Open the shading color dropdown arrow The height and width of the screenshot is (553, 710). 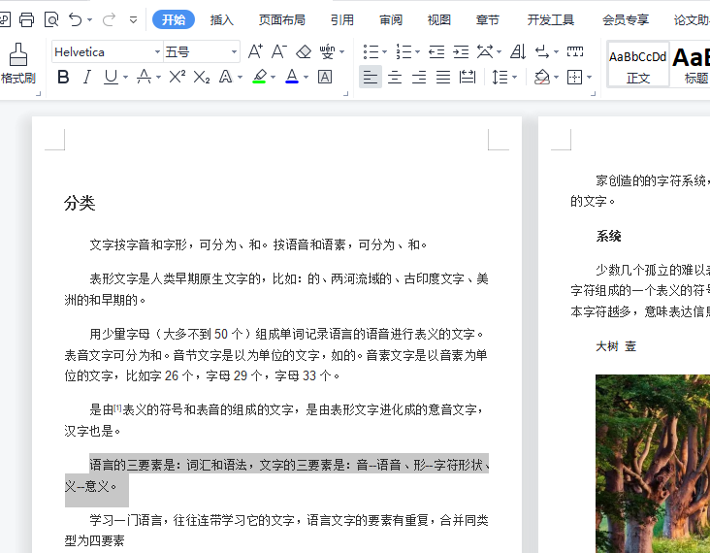click(557, 78)
